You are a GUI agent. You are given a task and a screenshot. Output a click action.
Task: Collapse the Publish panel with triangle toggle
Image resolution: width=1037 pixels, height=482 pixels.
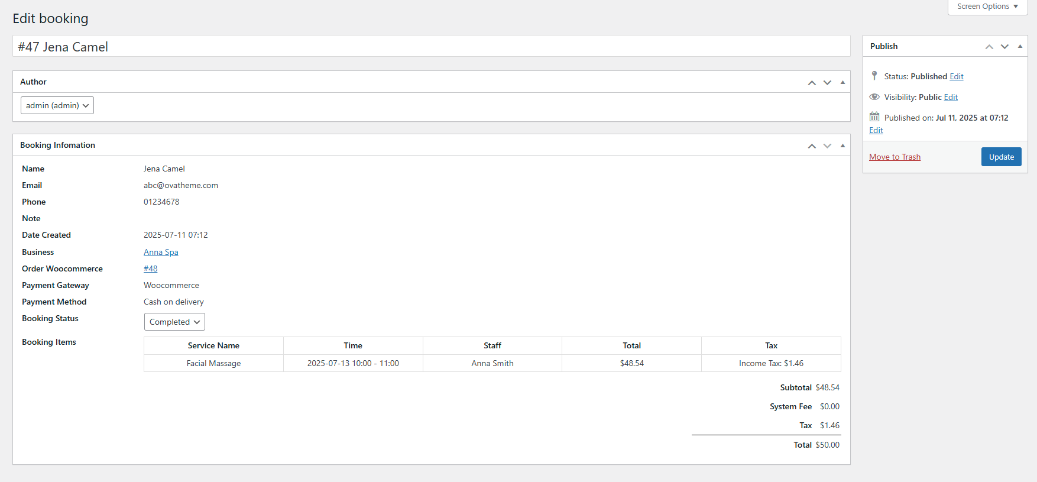pyautogui.click(x=1020, y=46)
